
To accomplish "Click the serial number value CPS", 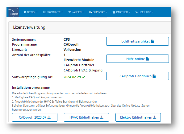I will point(67,39).
